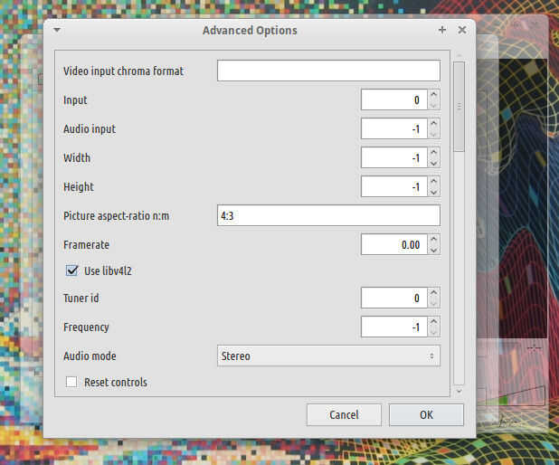The height and width of the screenshot is (465, 559).
Task: Click the Advanced Options title text
Action: pyautogui.click(x=250, y=31)
